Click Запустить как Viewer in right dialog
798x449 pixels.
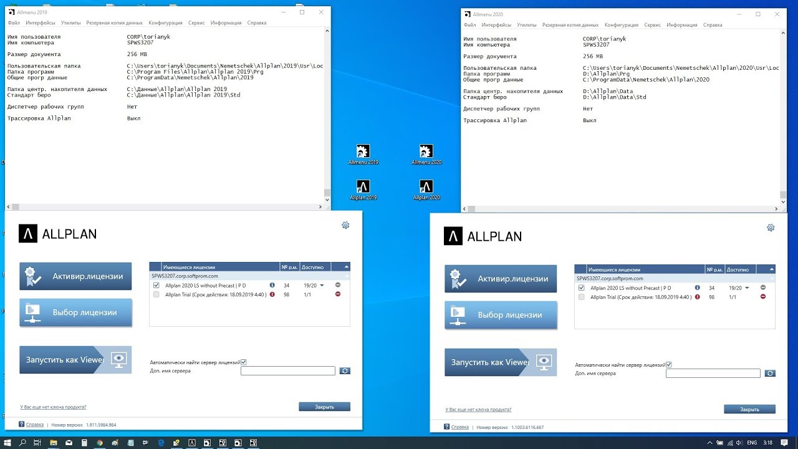(x=501, y=362)
